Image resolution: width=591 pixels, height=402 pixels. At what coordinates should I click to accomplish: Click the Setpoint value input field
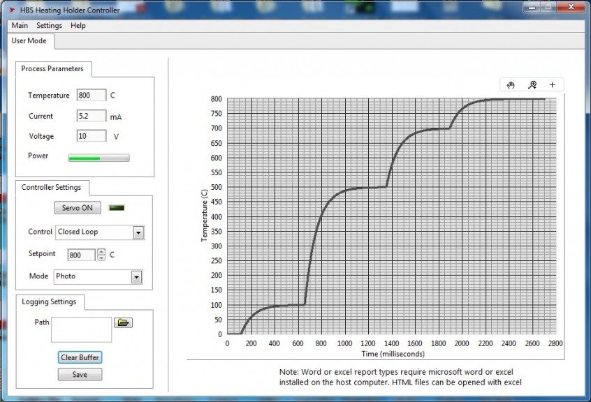click(81, 255)
